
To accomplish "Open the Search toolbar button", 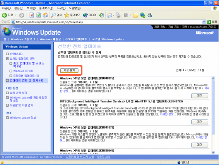I will 56,15.
